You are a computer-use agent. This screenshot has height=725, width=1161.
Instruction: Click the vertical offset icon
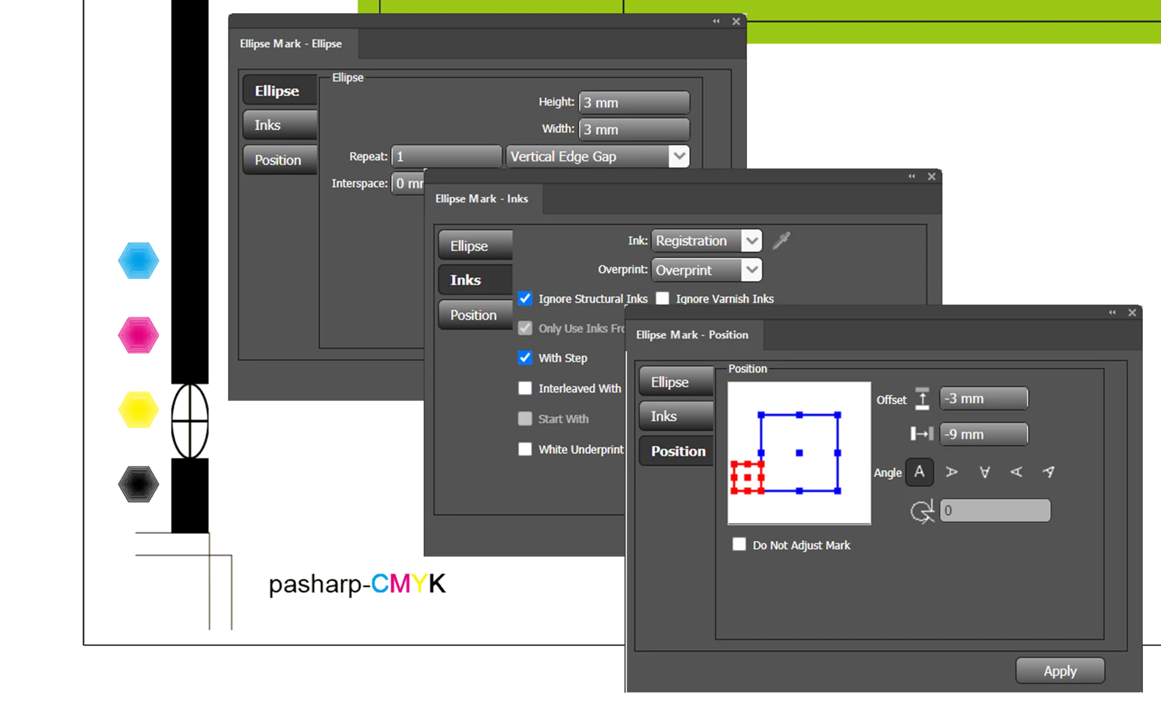(922, 399)
